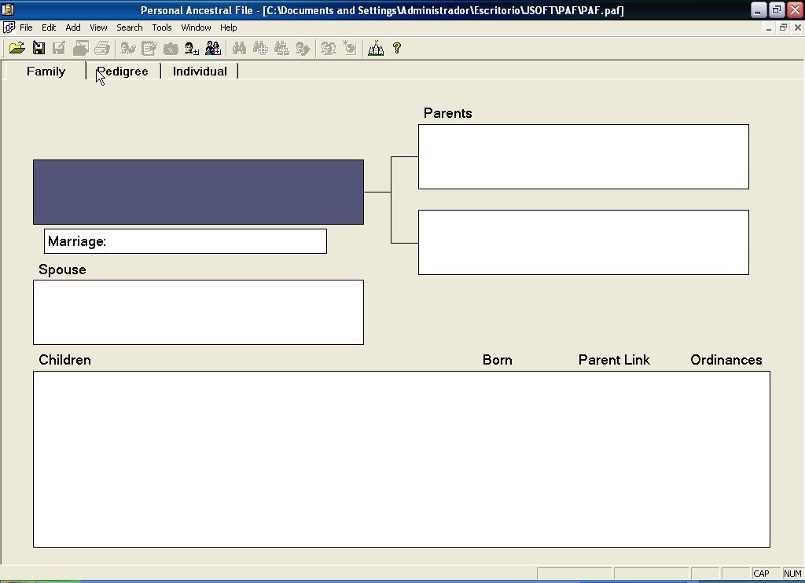
Task: Print the current family view
Action: tap(102, 48)
